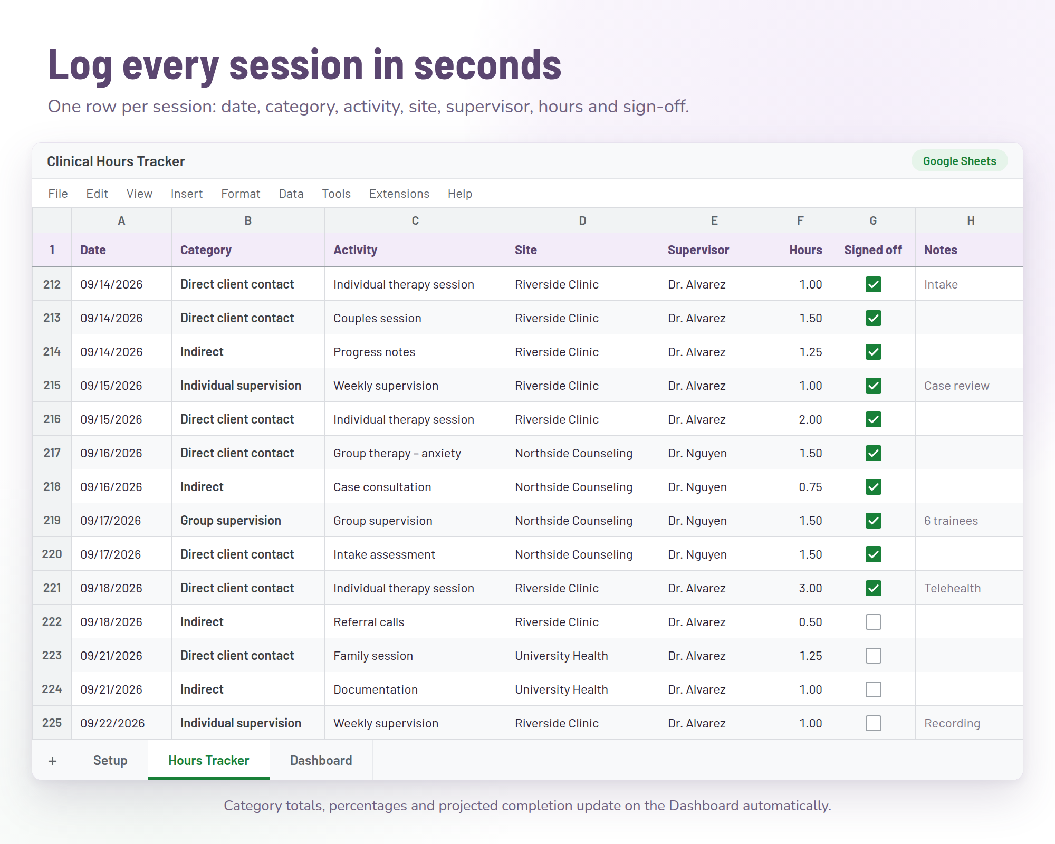Select the 09/22/2026 date cell
Screen dimensions: 1055x844
(x=121, y=723)
